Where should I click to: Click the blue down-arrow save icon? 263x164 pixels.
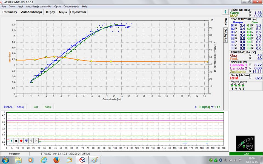(26, 140)
